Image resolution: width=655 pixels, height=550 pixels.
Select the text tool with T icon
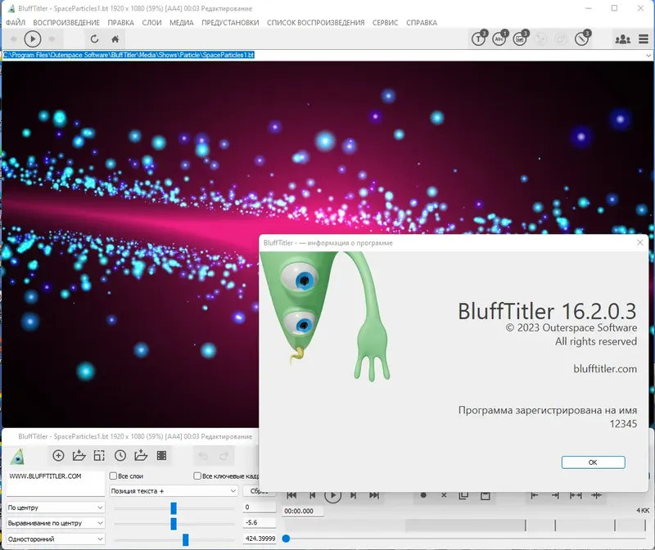point(478,38)
